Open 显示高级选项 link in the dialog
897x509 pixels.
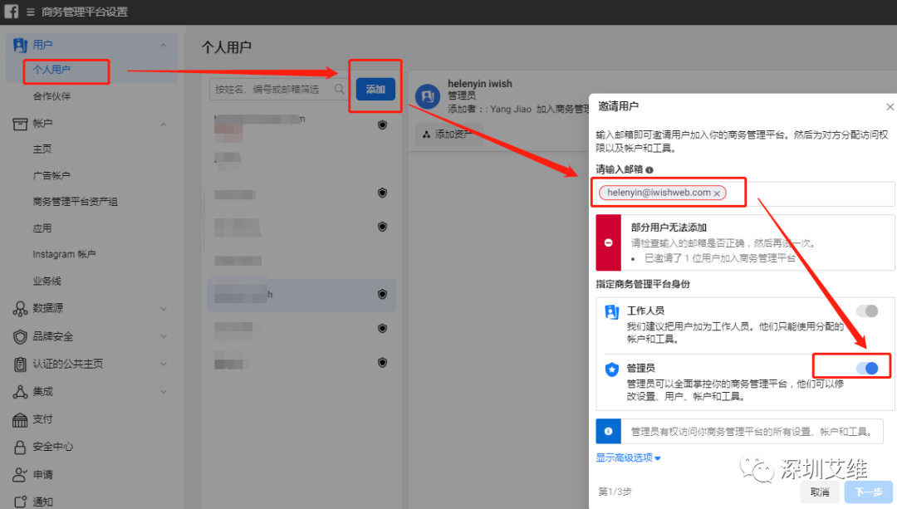click(x=626, y=458)
